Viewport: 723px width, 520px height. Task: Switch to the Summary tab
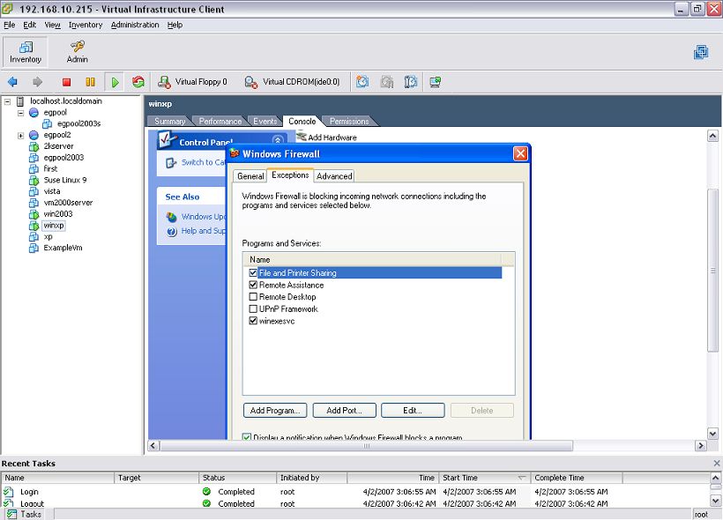tap(169, 122)
